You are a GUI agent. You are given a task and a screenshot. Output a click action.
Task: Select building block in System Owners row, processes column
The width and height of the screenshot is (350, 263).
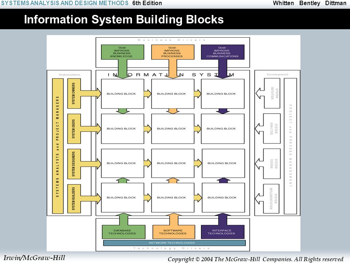point(173,94)
